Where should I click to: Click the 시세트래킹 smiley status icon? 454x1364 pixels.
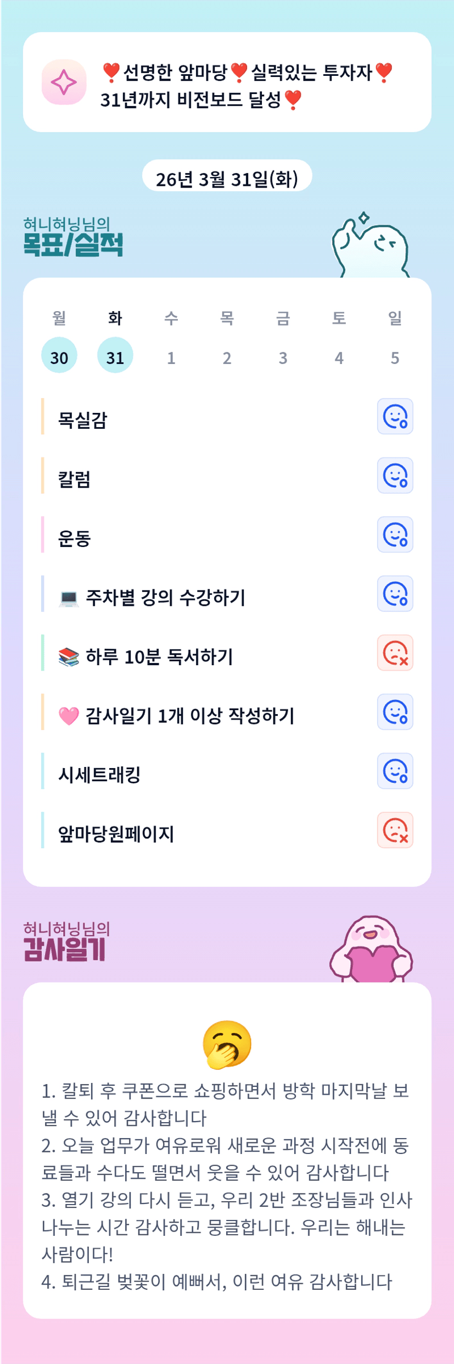[x=395, y=771]
